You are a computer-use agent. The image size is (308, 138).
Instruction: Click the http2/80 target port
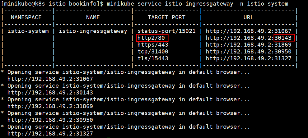tap(151, 38)
